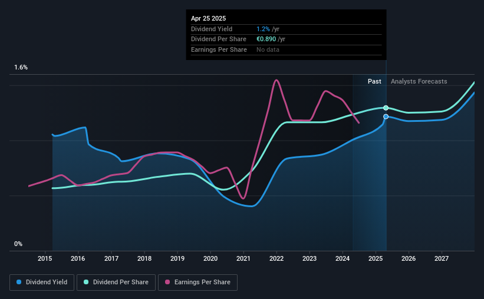Click the 'Apr 25 2025' tooltip date
Screen dimensions: 484x299
click(x=208, y=18)
